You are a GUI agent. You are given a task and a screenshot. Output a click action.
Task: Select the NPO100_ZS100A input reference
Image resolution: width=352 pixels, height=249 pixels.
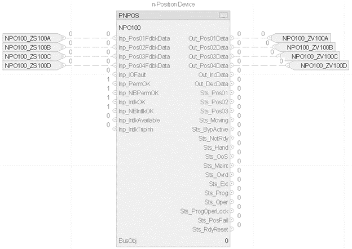(x=33, y=38)
